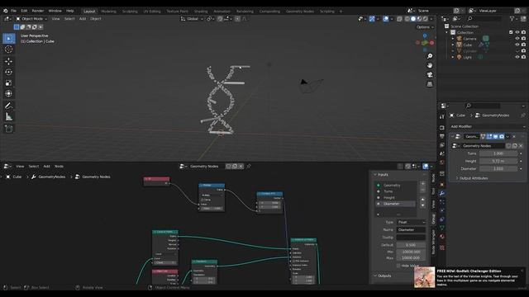Select wireframe viewport shading mode
Screen dimensions: 529x297
[x=407, y=19]
